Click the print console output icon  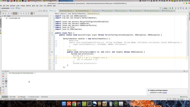tap(6, 84)
